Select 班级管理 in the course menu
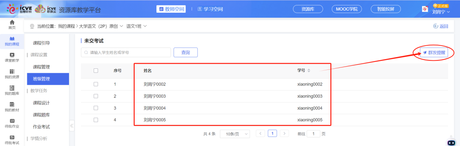 [48, 79]
